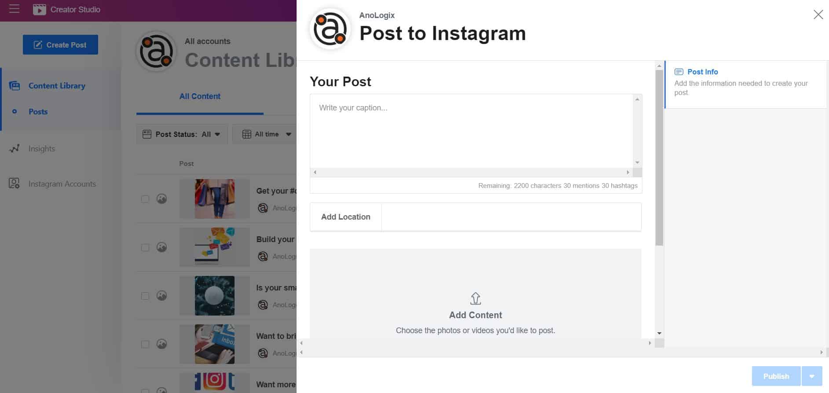Image resolution: width=829 pixels, height=393 pixels.
Task: Tick the checkbox for the shopping bags post
Action: pyautogui.click(x=145, y=199)
